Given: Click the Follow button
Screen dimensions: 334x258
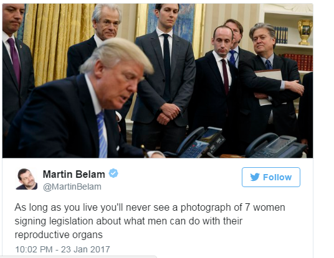Looking at the screenshot, I should point(270,177).
